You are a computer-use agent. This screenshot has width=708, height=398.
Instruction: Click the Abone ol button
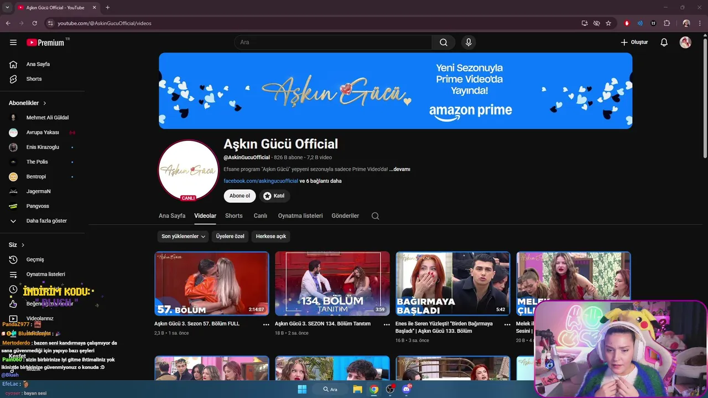pyautogui.click(x=240, y=196)
